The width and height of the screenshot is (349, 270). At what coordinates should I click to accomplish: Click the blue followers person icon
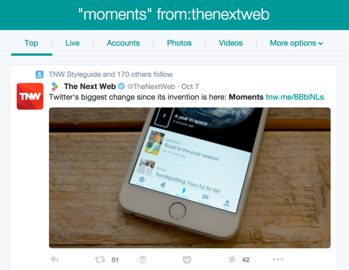[40, 74]
